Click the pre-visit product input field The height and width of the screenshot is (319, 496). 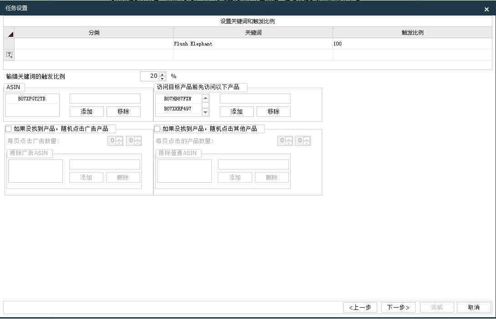[255, 99]
